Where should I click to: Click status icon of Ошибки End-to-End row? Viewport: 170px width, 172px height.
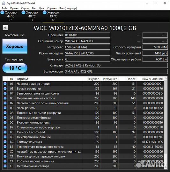point(5,132)
